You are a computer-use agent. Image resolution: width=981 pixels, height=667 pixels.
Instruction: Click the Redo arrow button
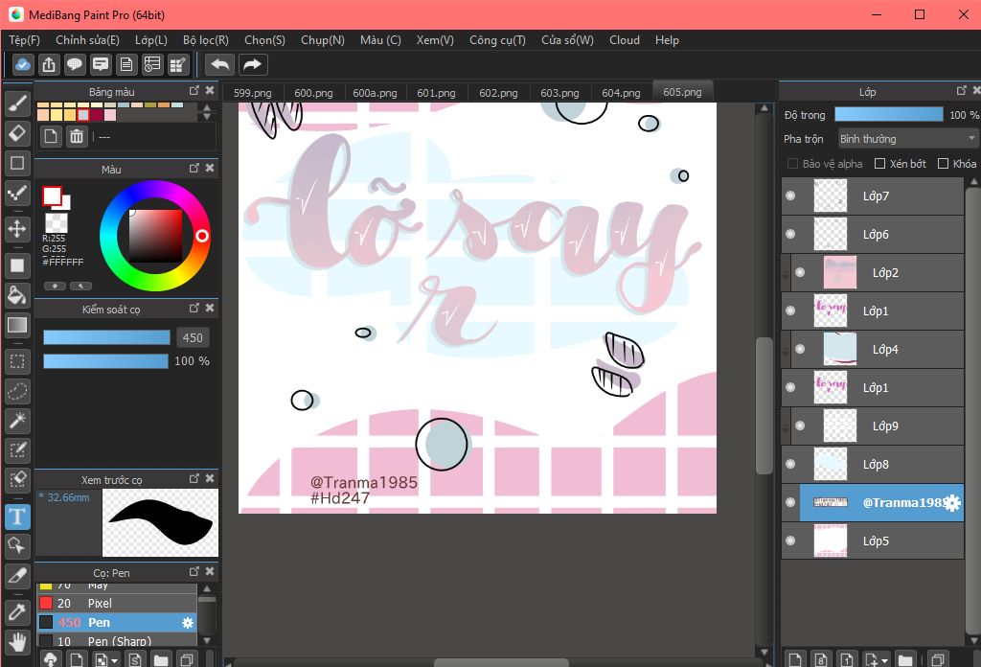pos(252,64)
